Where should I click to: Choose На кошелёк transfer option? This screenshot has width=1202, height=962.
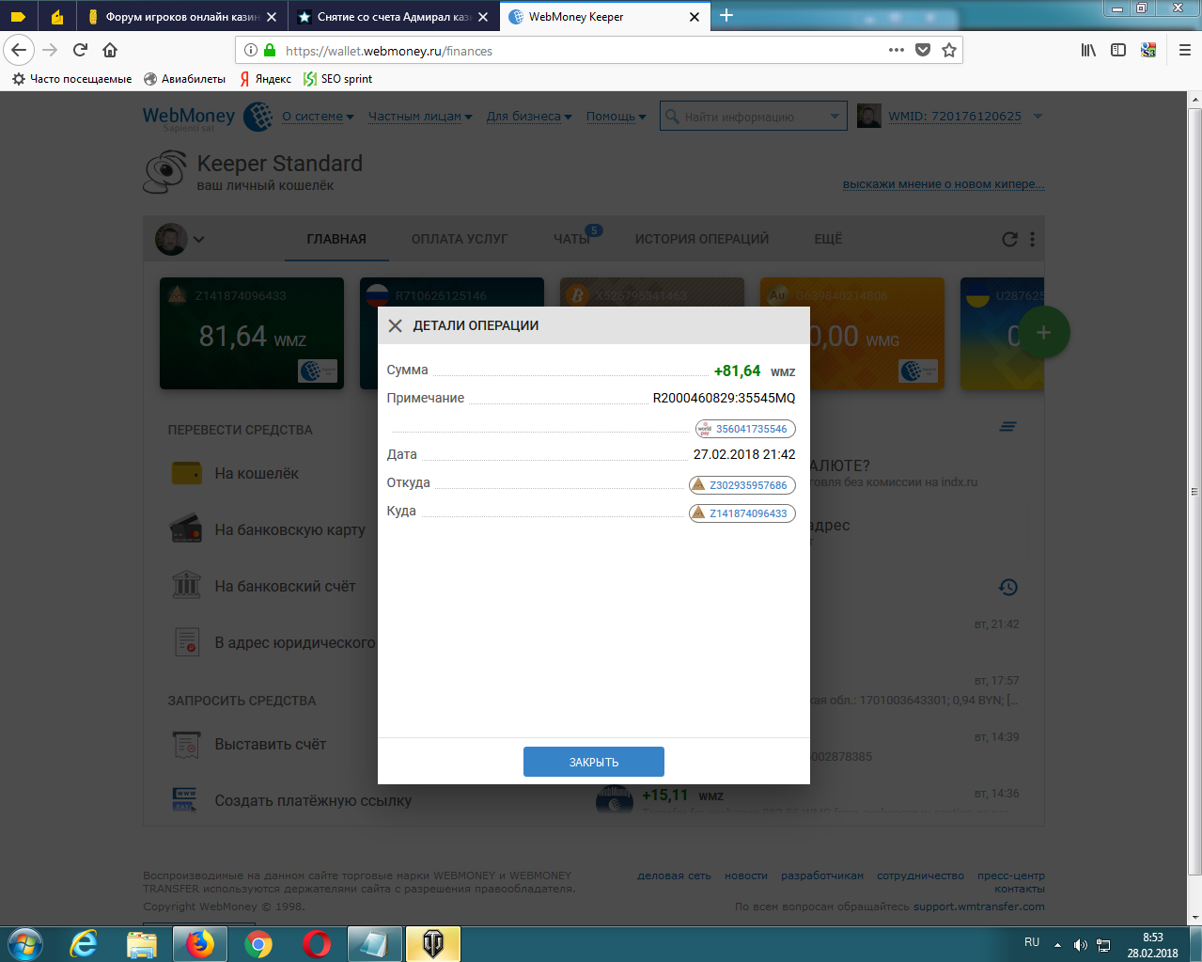tap(235, 473)
